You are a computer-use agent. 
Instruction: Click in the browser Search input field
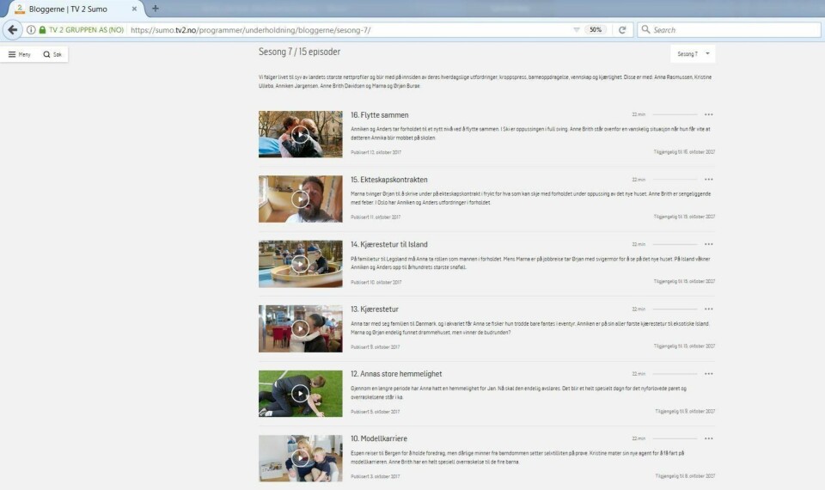[730, 29]
